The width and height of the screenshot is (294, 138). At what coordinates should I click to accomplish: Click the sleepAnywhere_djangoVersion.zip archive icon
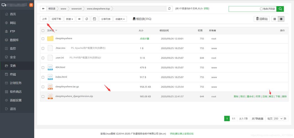click(x=50, y=97)
